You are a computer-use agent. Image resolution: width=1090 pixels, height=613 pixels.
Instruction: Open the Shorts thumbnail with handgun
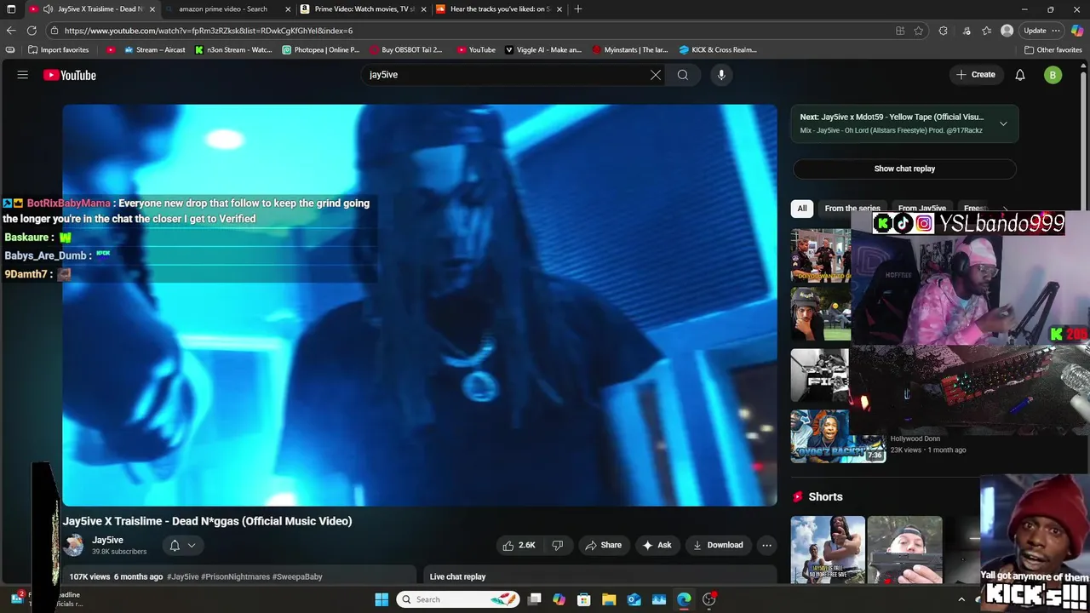coord(904,550)
